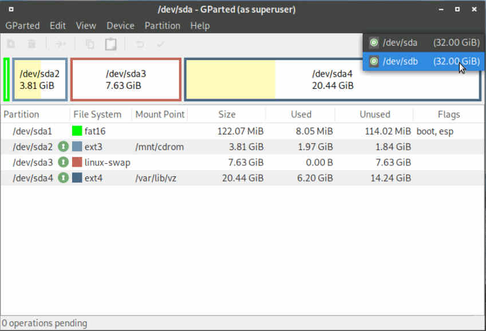486x331 pixels.
Task: Click the /mnt/cdrom mount point
Action: 159,147
